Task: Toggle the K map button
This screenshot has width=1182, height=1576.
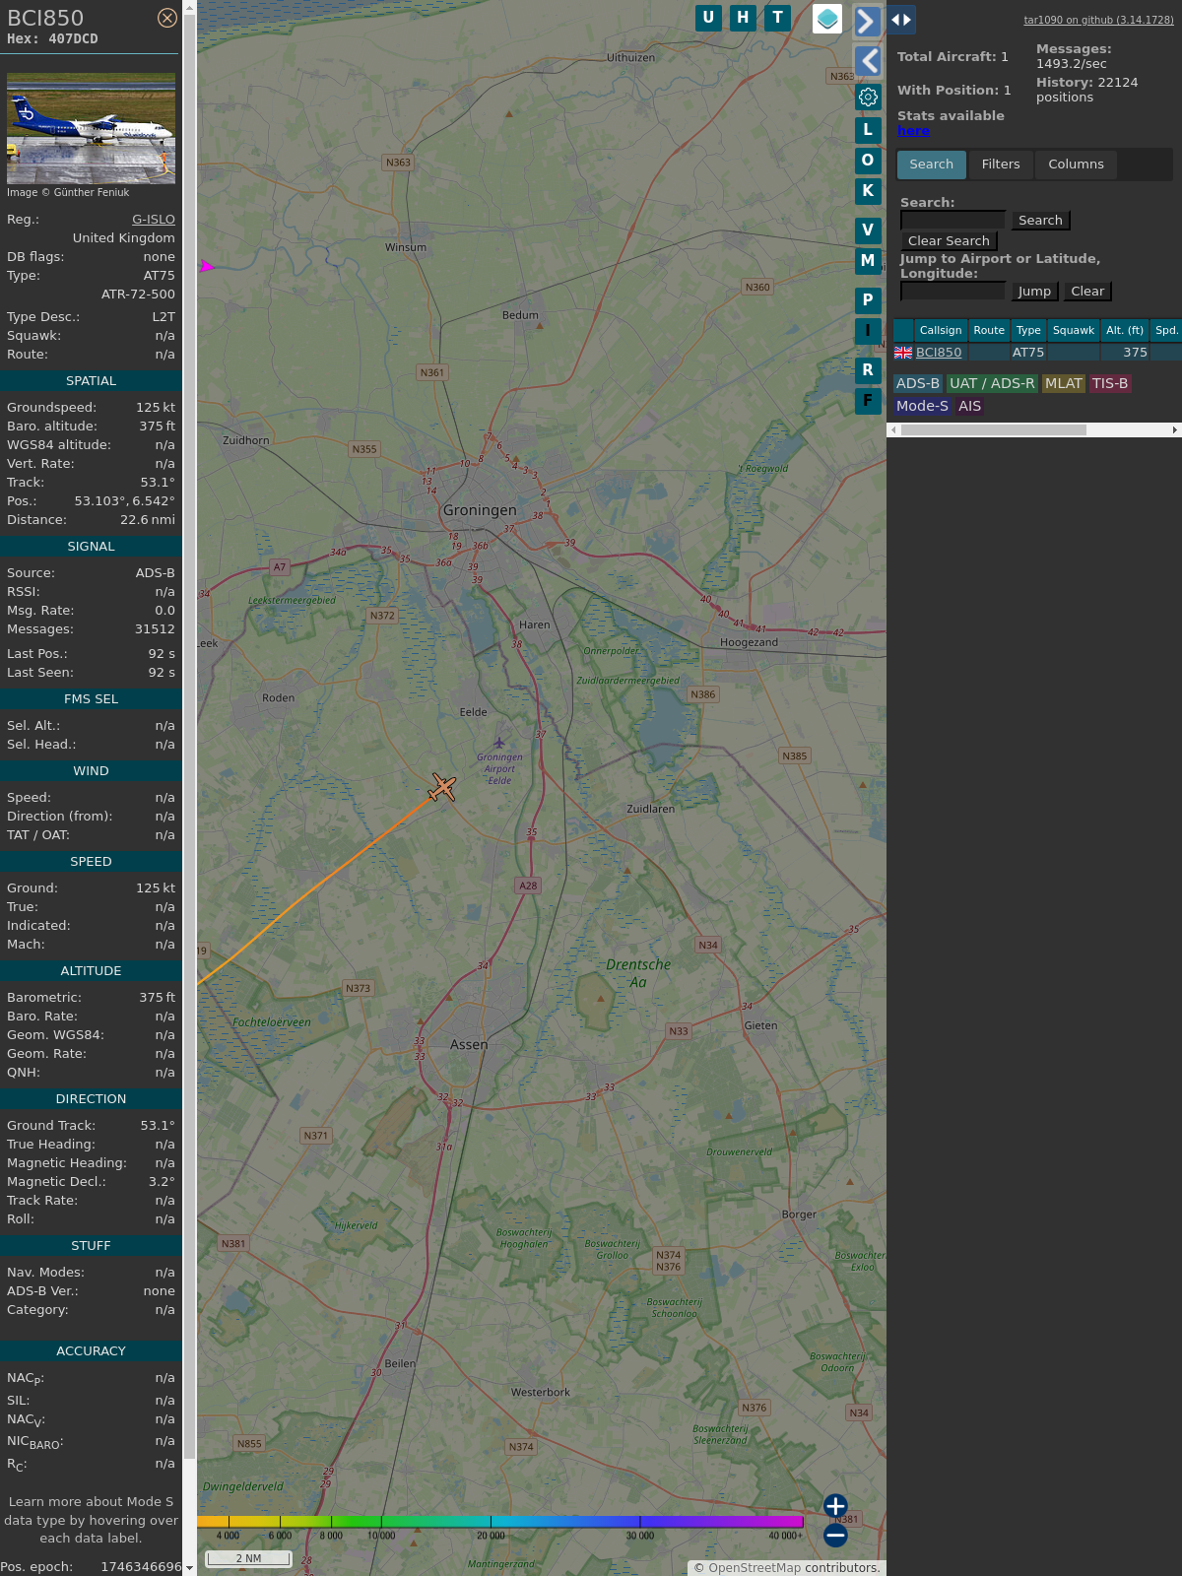Action: pyautogui.click(x=868, y=191)
